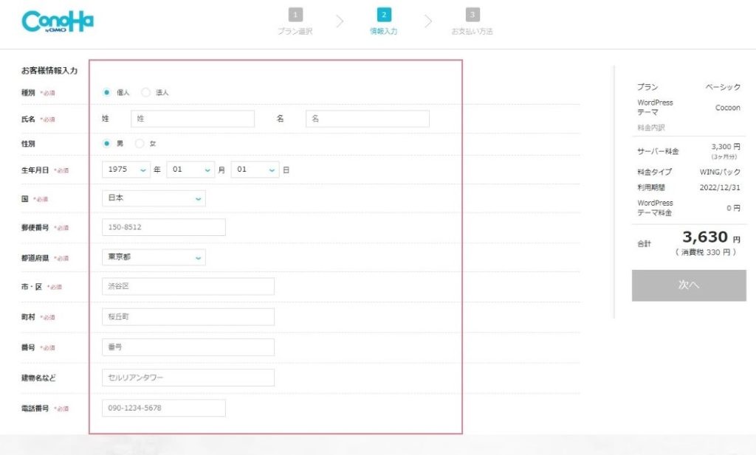Choose the 法人 radio button
Image resolution: width=756 pixels, height=455 pixels.
(145, 93)
